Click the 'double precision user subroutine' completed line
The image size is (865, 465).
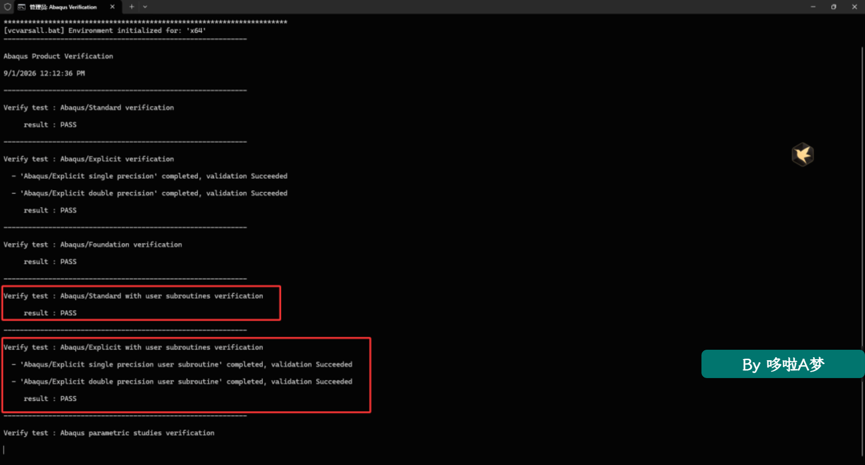coord(182,382)
